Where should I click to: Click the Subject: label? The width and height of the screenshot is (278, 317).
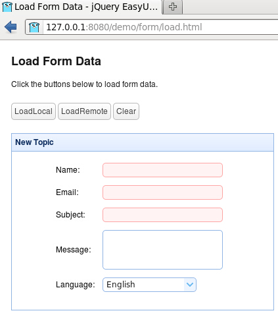click(70, 215)
